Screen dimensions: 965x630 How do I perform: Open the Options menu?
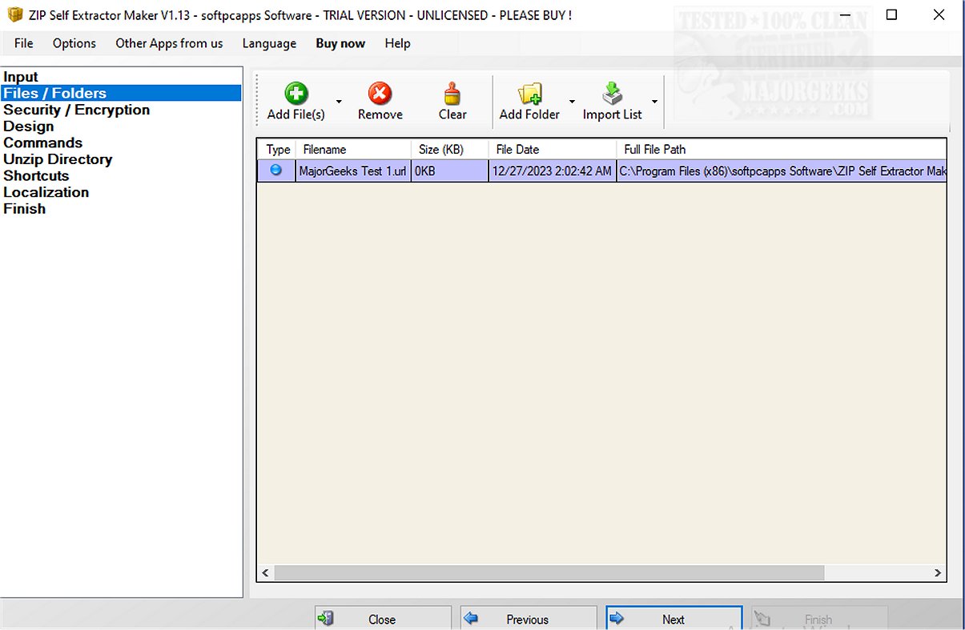pos(74,43)
